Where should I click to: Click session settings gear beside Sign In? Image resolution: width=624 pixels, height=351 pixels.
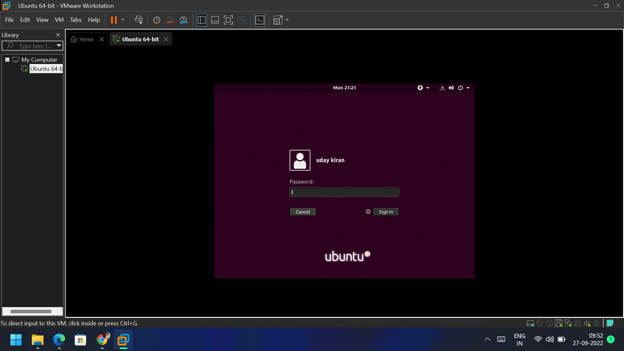click(368, 212)
